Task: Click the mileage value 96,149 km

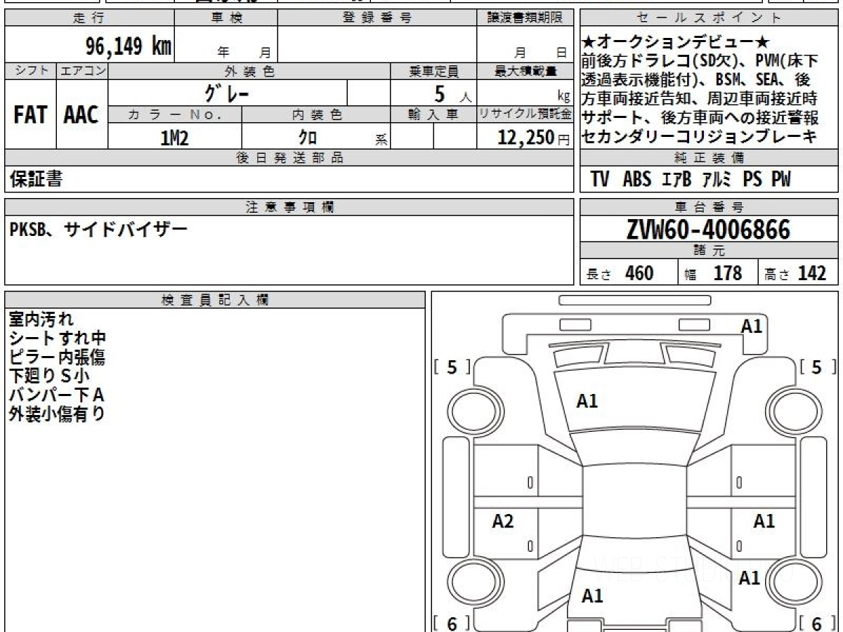Action: coord(129,46)
